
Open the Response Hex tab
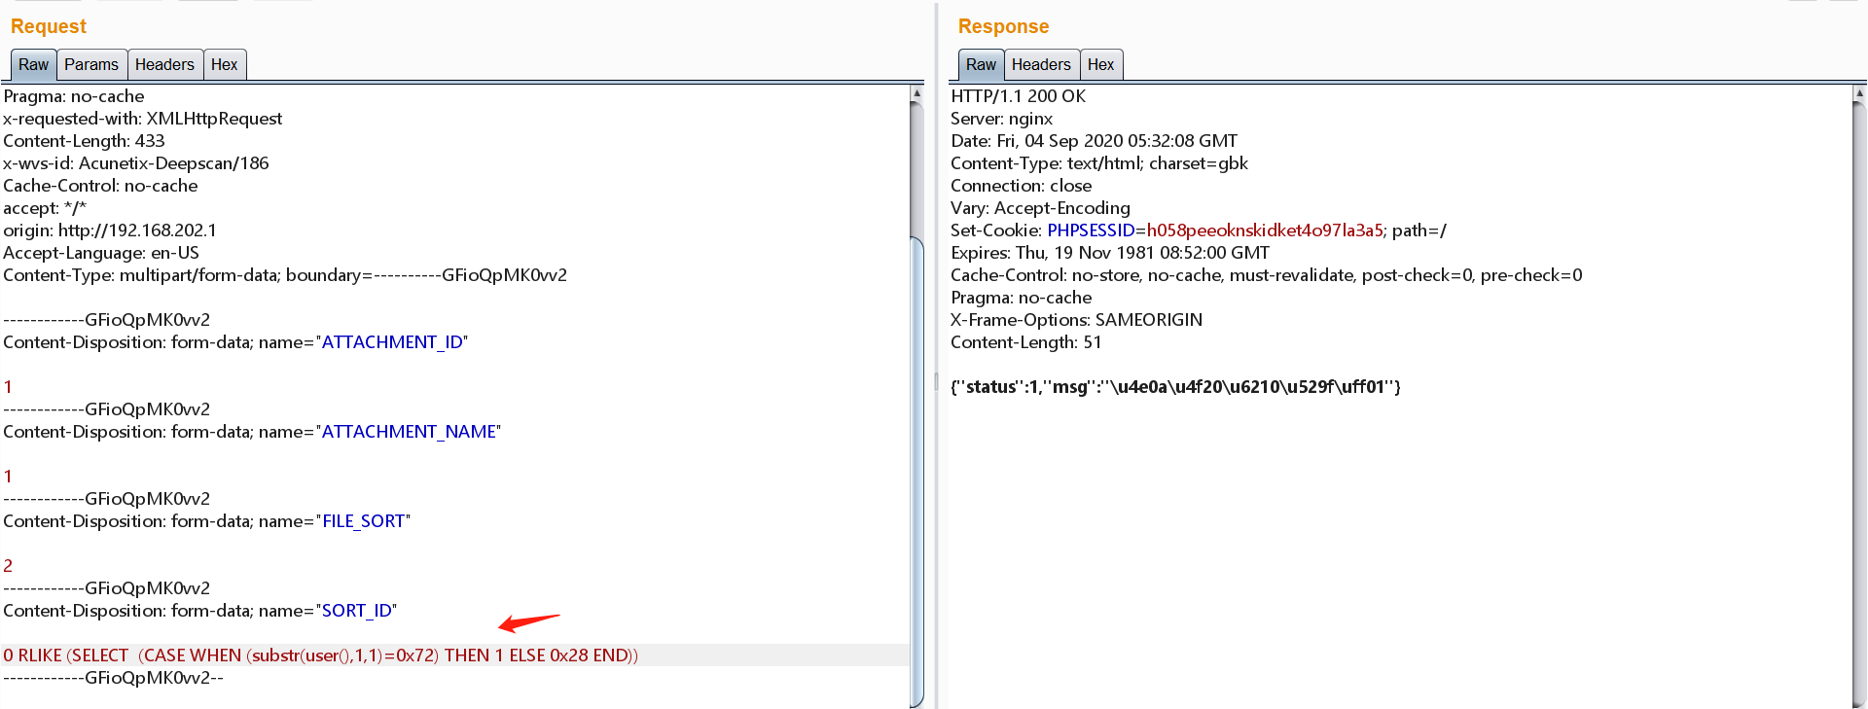pos(1101,64)
